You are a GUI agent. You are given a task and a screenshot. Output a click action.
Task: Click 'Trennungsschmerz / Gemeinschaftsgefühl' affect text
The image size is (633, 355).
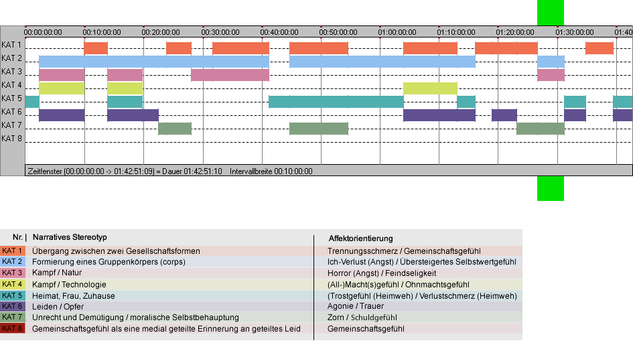[x=404, y=251]
